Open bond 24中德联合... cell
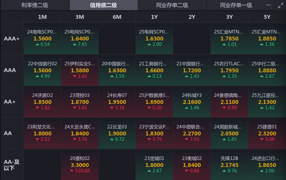 (x=192, y=133)
